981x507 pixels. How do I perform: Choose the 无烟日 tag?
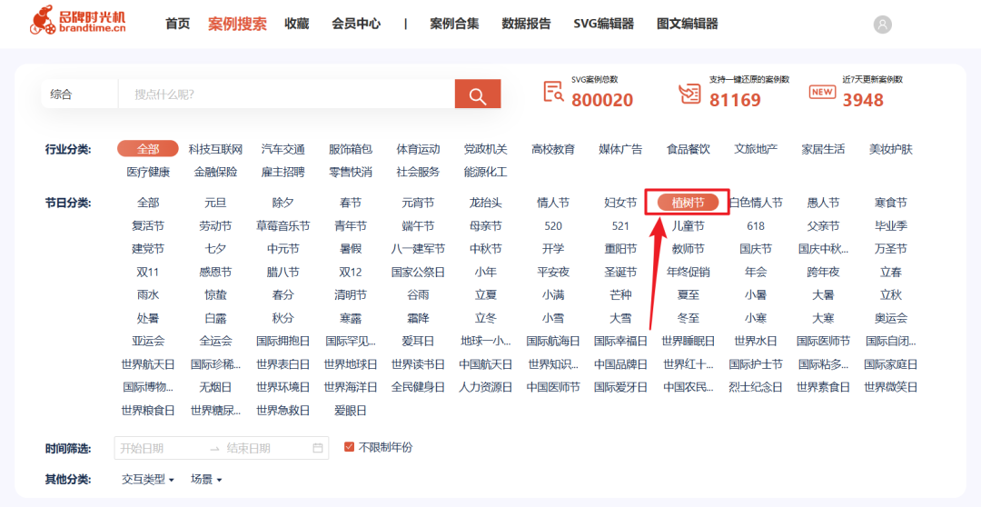click(215, 387)
